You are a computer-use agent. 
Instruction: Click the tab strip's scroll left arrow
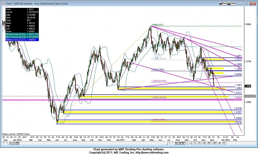170,143
